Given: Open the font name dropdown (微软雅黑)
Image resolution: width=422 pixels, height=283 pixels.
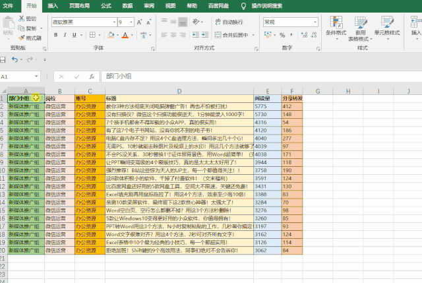Looking at the screenshot, I should pos(114,22).
